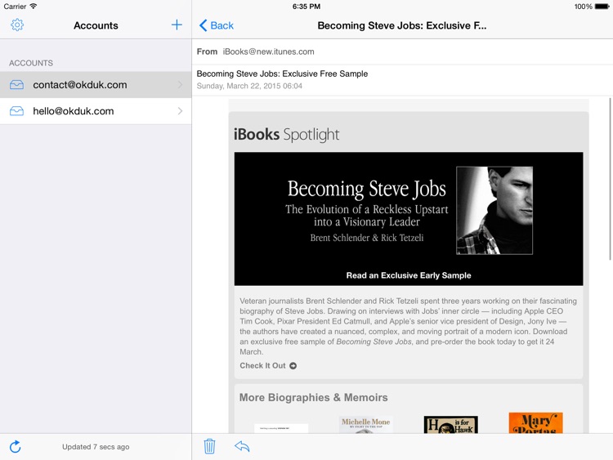The image size is (613, 460).
Task: Select the hello@okduk.com account
Action: point(96,111)
